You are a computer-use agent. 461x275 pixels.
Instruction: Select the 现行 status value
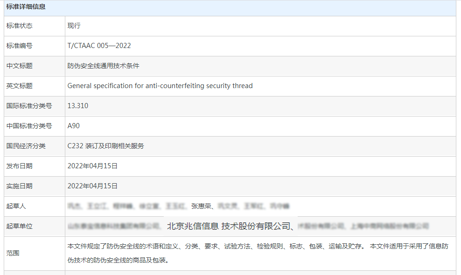pos(74,26)
